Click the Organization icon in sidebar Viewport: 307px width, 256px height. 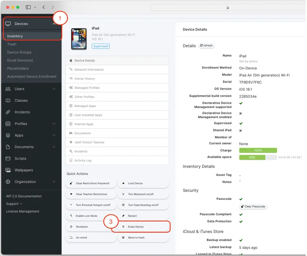click(x=8, y=182)
